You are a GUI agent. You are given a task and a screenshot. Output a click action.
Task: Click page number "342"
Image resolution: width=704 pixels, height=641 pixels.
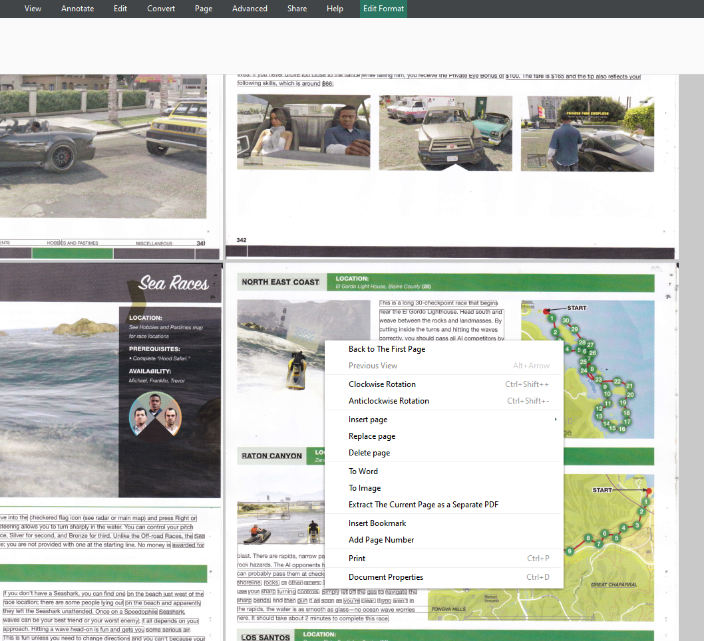[x=242, y=240]
